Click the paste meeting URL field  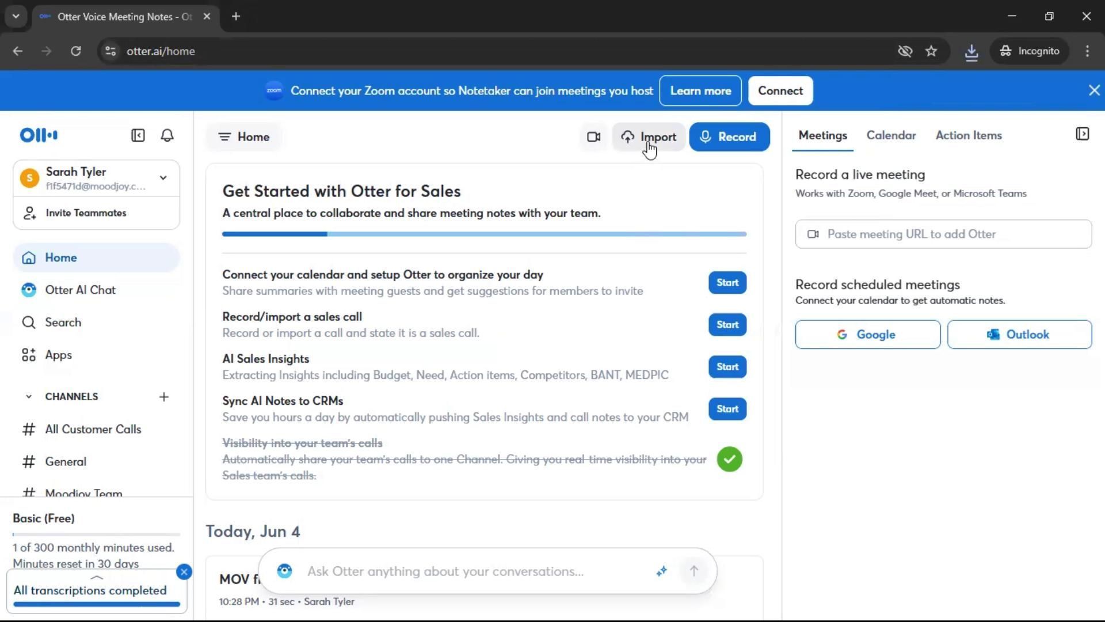tap(944, 234)
